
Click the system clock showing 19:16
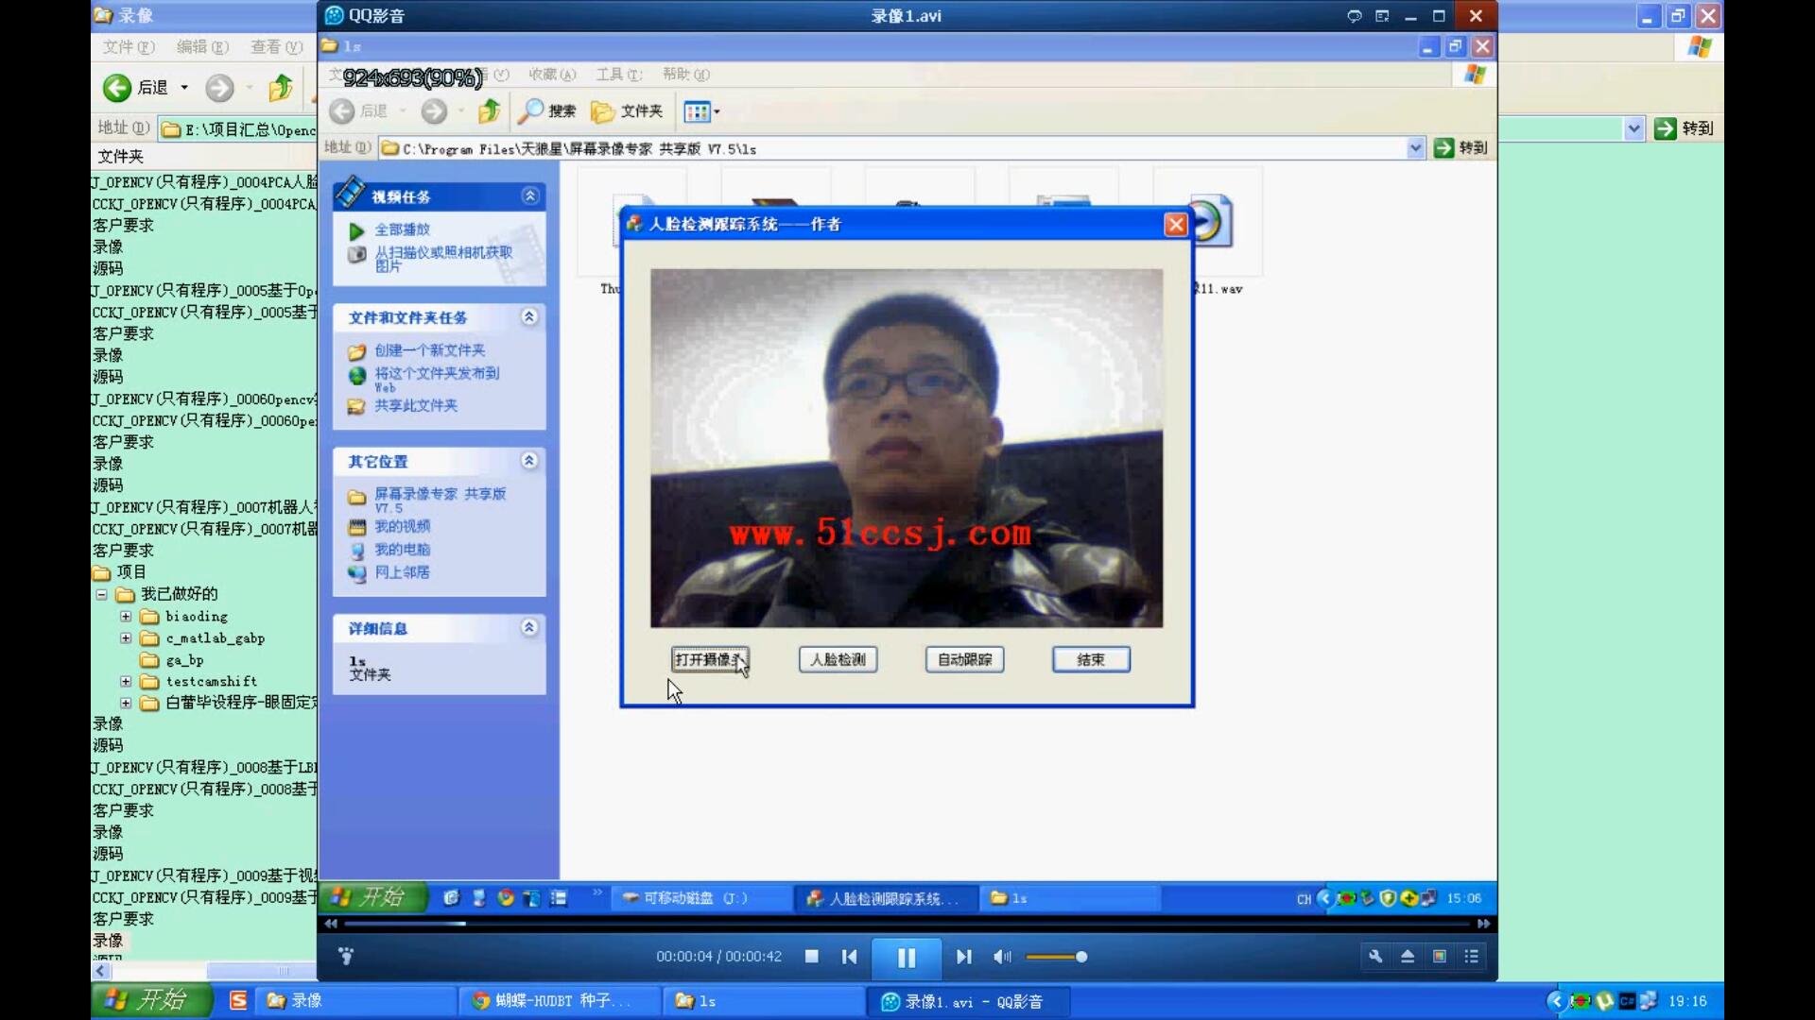click(1687, 1001)
